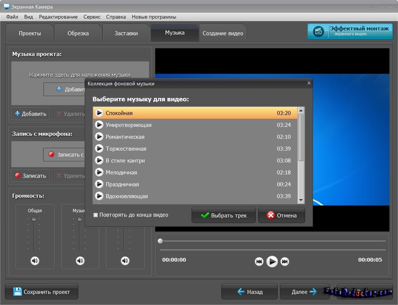Switch to the Обрезка tab
398x305 pixels.
click(78, 33)
